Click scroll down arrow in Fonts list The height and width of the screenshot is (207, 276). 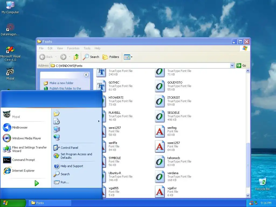248,195
